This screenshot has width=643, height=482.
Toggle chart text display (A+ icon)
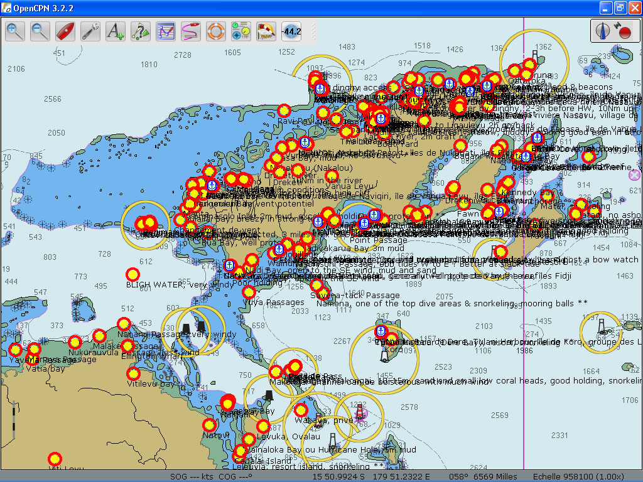point(116,31)
